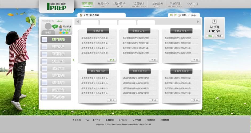
Task: Open 新闻媒体 in the footer
Action: pos(110,120)
